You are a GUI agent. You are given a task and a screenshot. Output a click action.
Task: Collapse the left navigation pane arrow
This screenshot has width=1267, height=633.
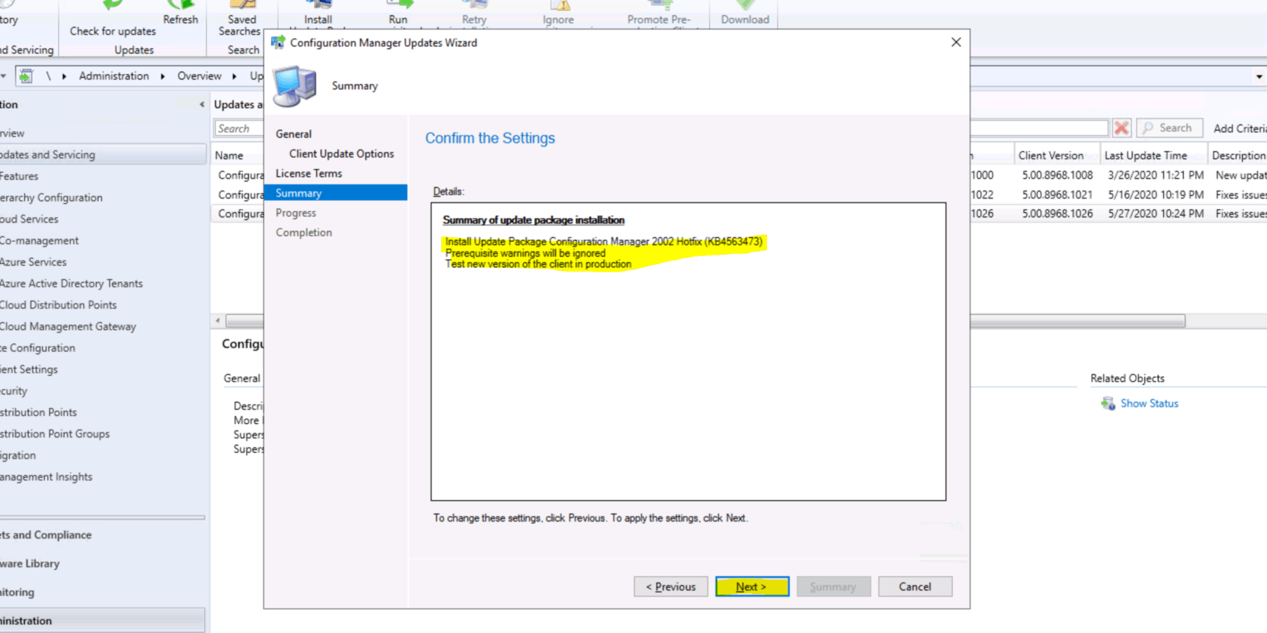pyautogui.click(x=201, y=104)
